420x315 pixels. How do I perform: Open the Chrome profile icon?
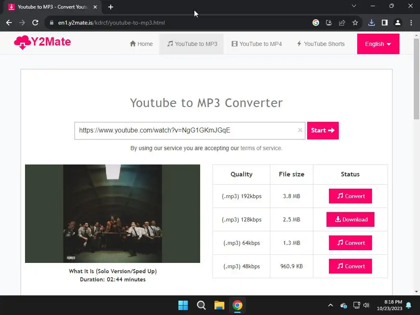(x=398, y=23)
